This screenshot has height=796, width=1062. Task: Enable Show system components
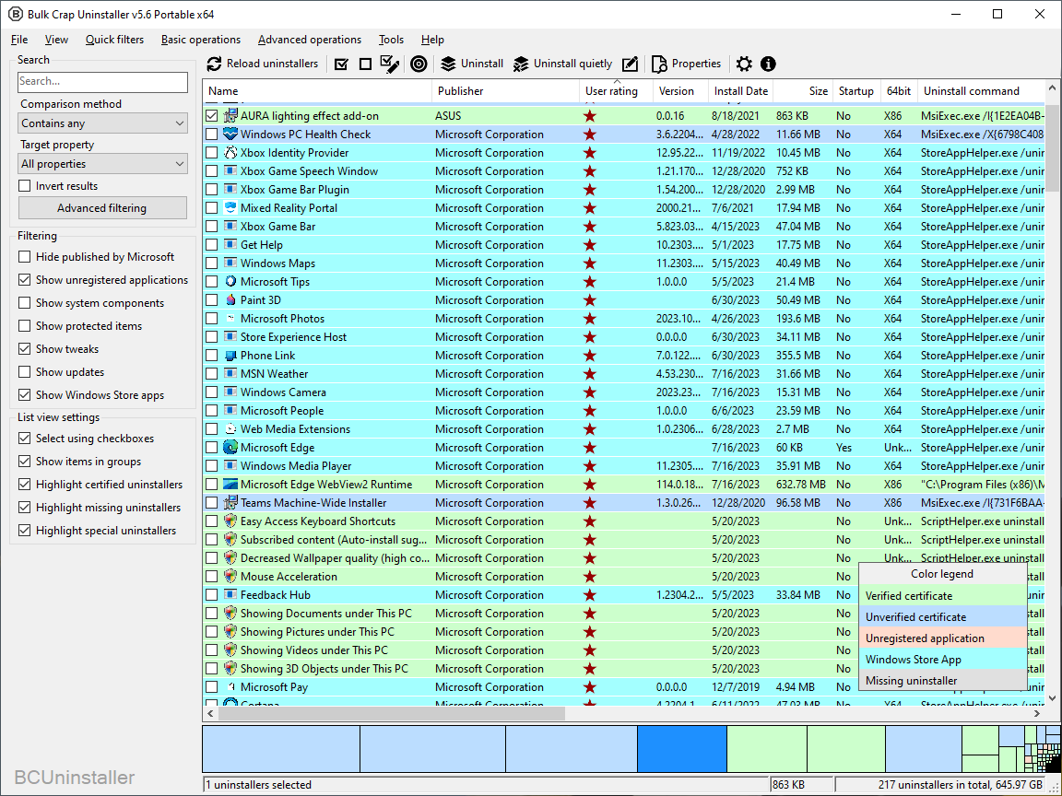pos(25,302)
